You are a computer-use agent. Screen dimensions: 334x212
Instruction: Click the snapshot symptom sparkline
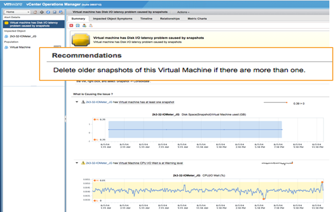click(276, 103)
